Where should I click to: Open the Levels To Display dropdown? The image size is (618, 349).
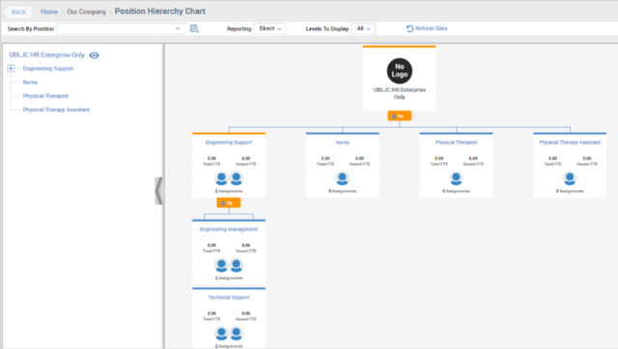363,29
